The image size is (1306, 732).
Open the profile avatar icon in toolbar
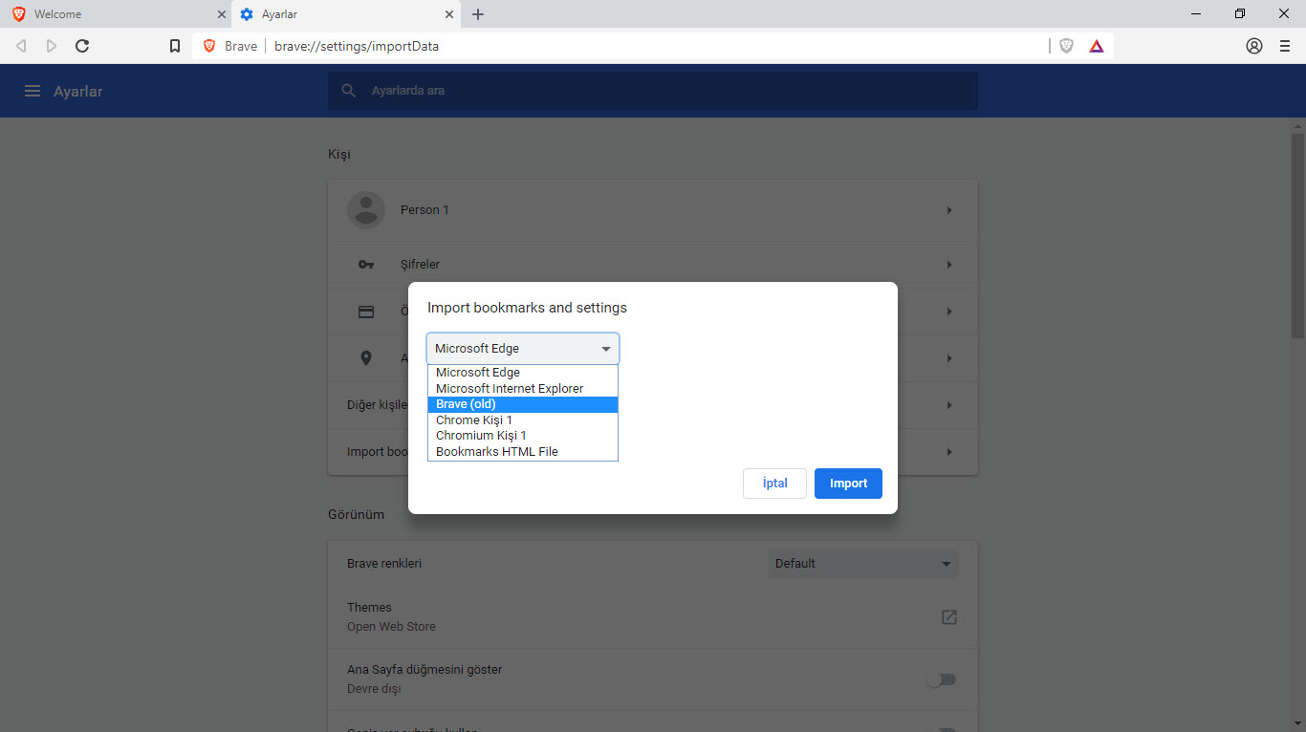tap(1254, 46)
